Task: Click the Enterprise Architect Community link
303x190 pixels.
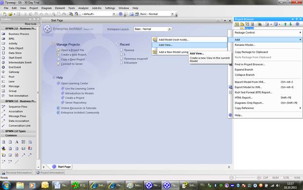Action: pyautogui.click(x=80, y=113)
